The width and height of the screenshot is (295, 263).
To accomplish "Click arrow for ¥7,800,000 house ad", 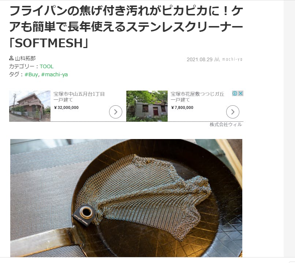I will (233, 112).
